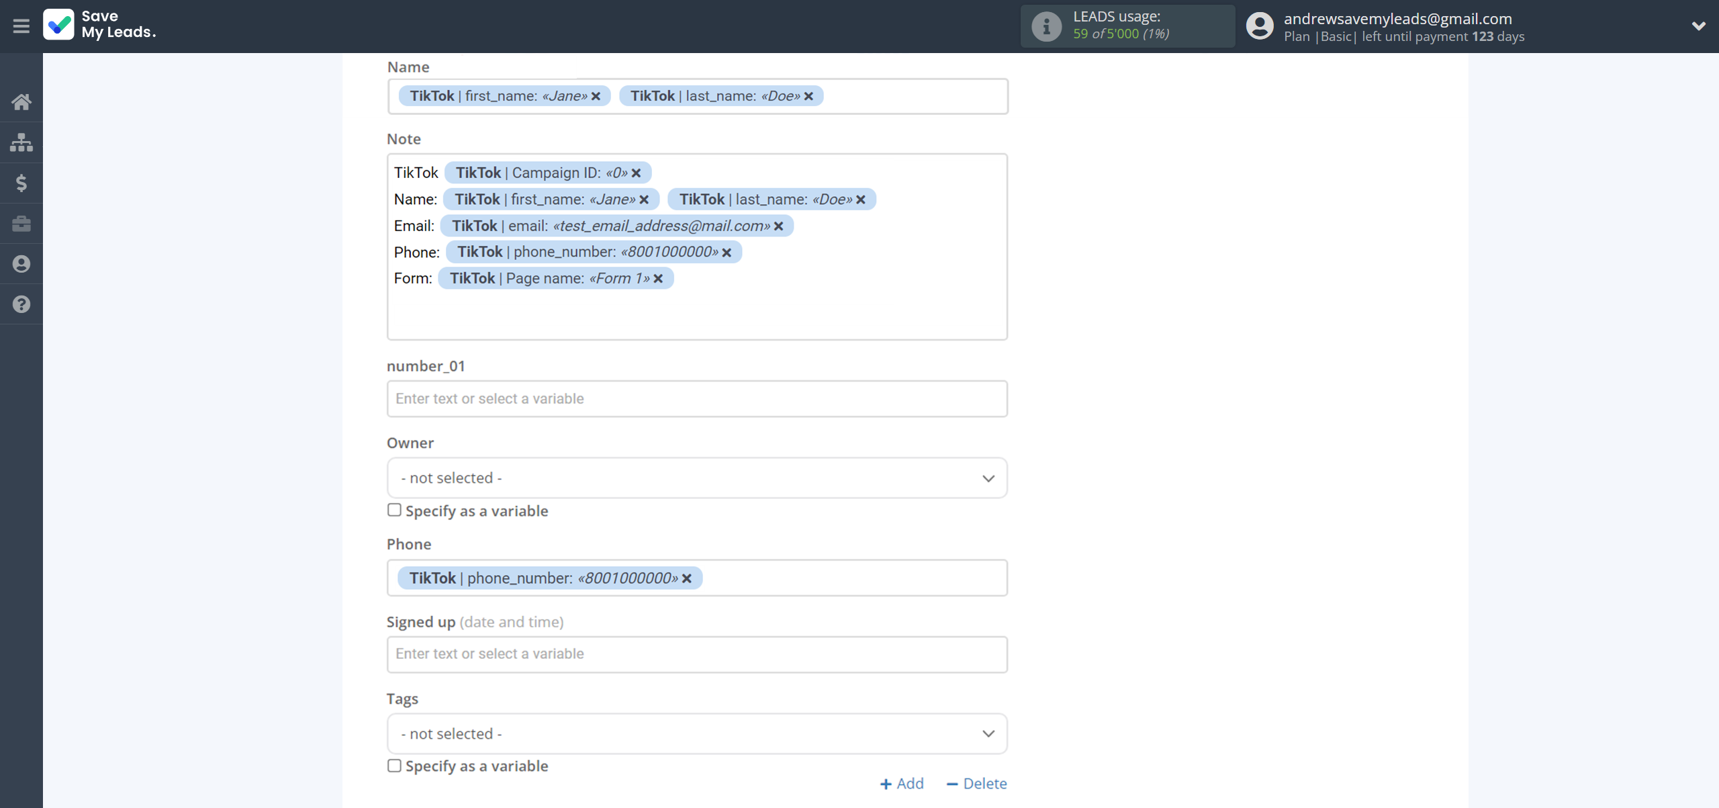Focus the Signed up date input field
The image size is (1719, 808).
(x=697, y=654)
